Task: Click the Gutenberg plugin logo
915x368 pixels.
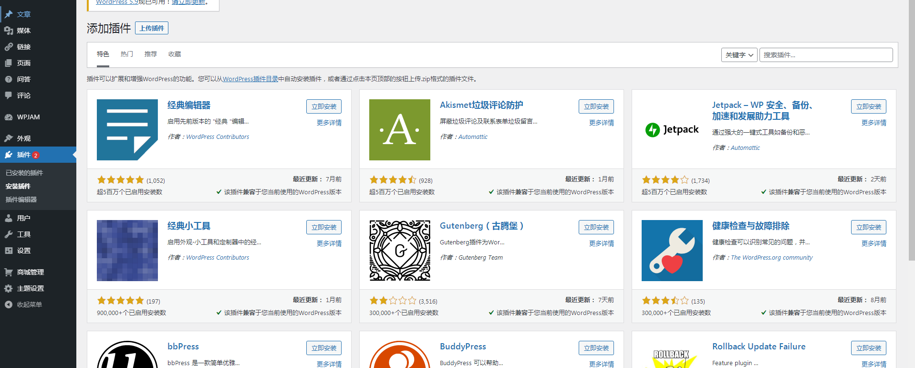Action: (x=400, y=251)
